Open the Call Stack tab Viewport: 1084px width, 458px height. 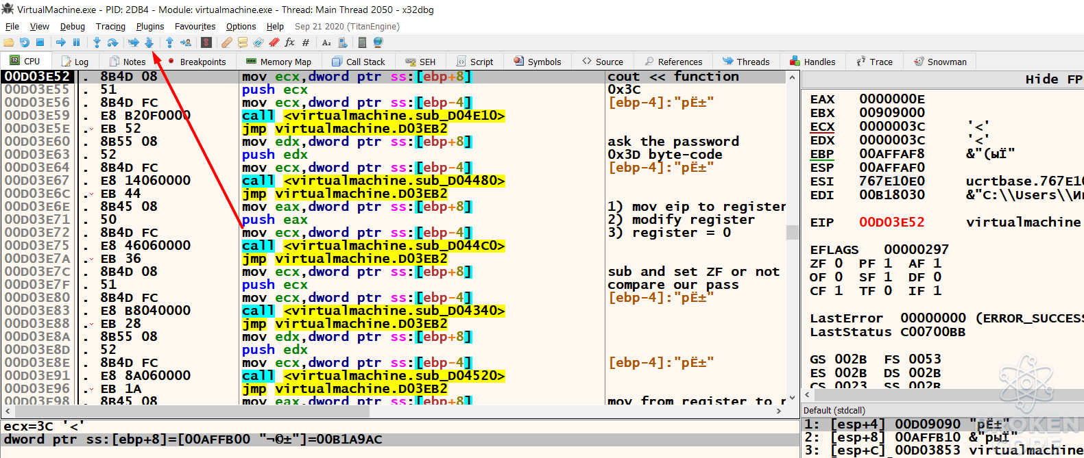(x=359, y=62)
